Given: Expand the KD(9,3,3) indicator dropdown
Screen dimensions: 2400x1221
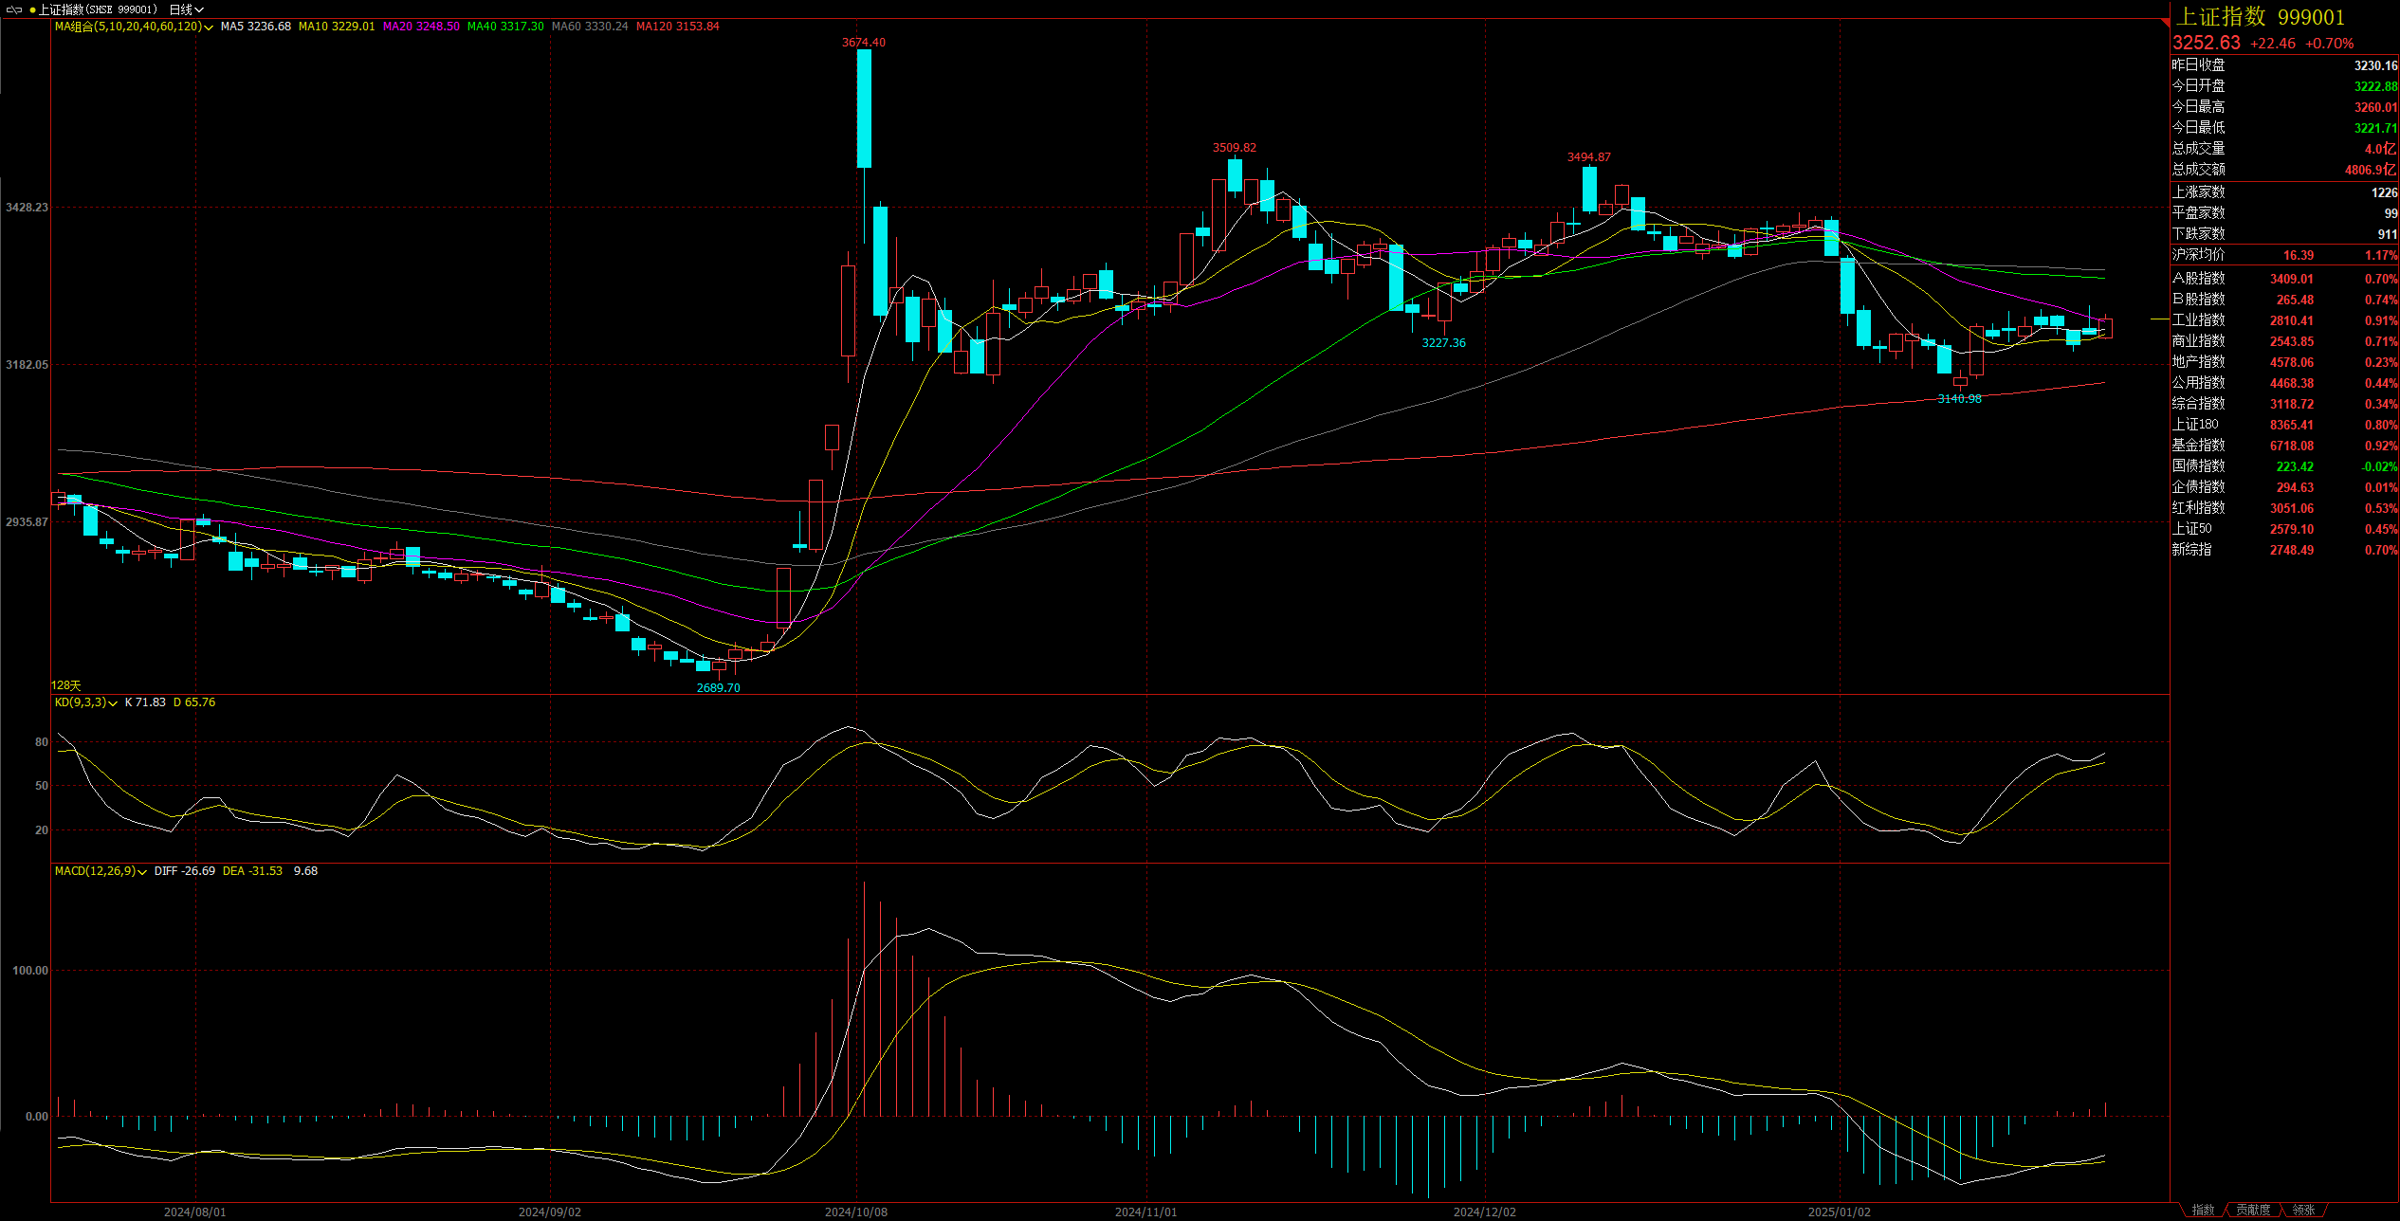Looking at the screenshot, I should (x=114, y=703).
